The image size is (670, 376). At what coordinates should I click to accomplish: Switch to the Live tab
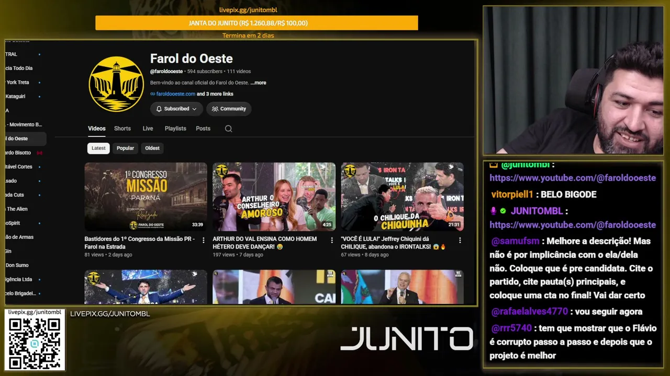click(148, 128)
